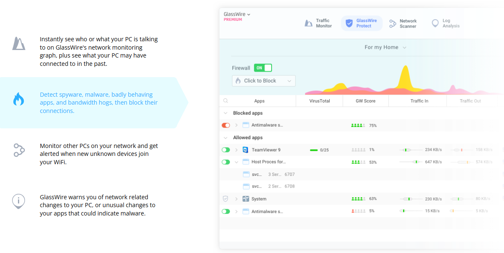This screenshot has width=504, height=253.
Task: Open the 'For my Home' profile dropdown
Action: pyautogui.click(x=386, y=48)
